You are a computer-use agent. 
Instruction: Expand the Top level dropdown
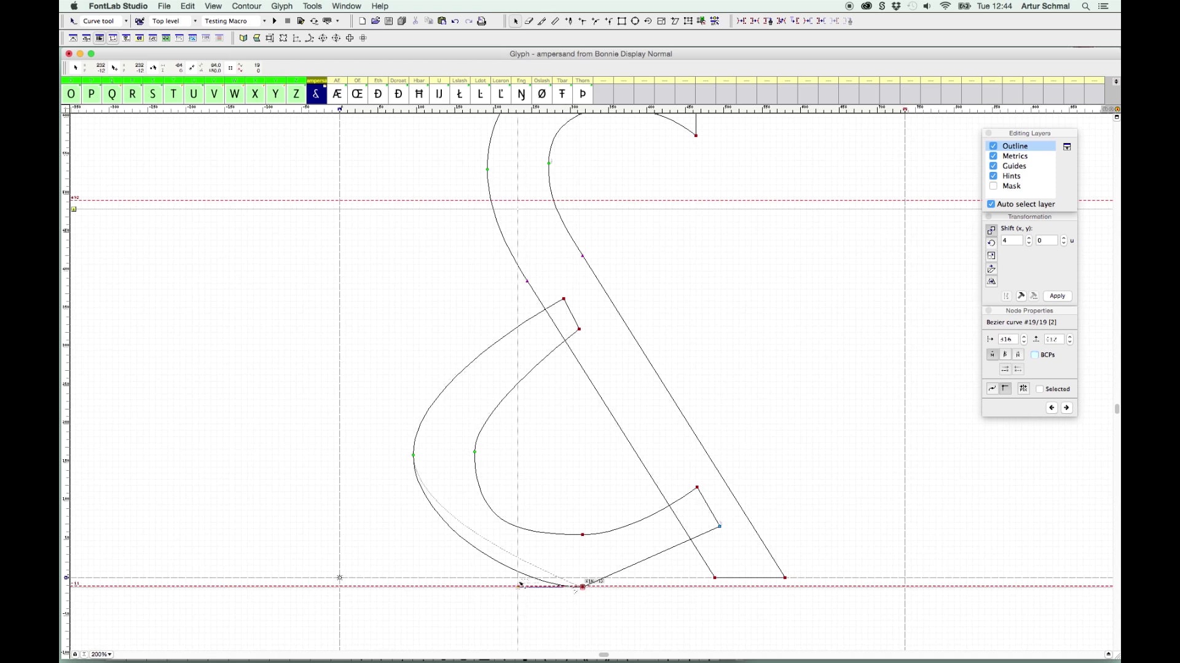(x=195, y=21)
